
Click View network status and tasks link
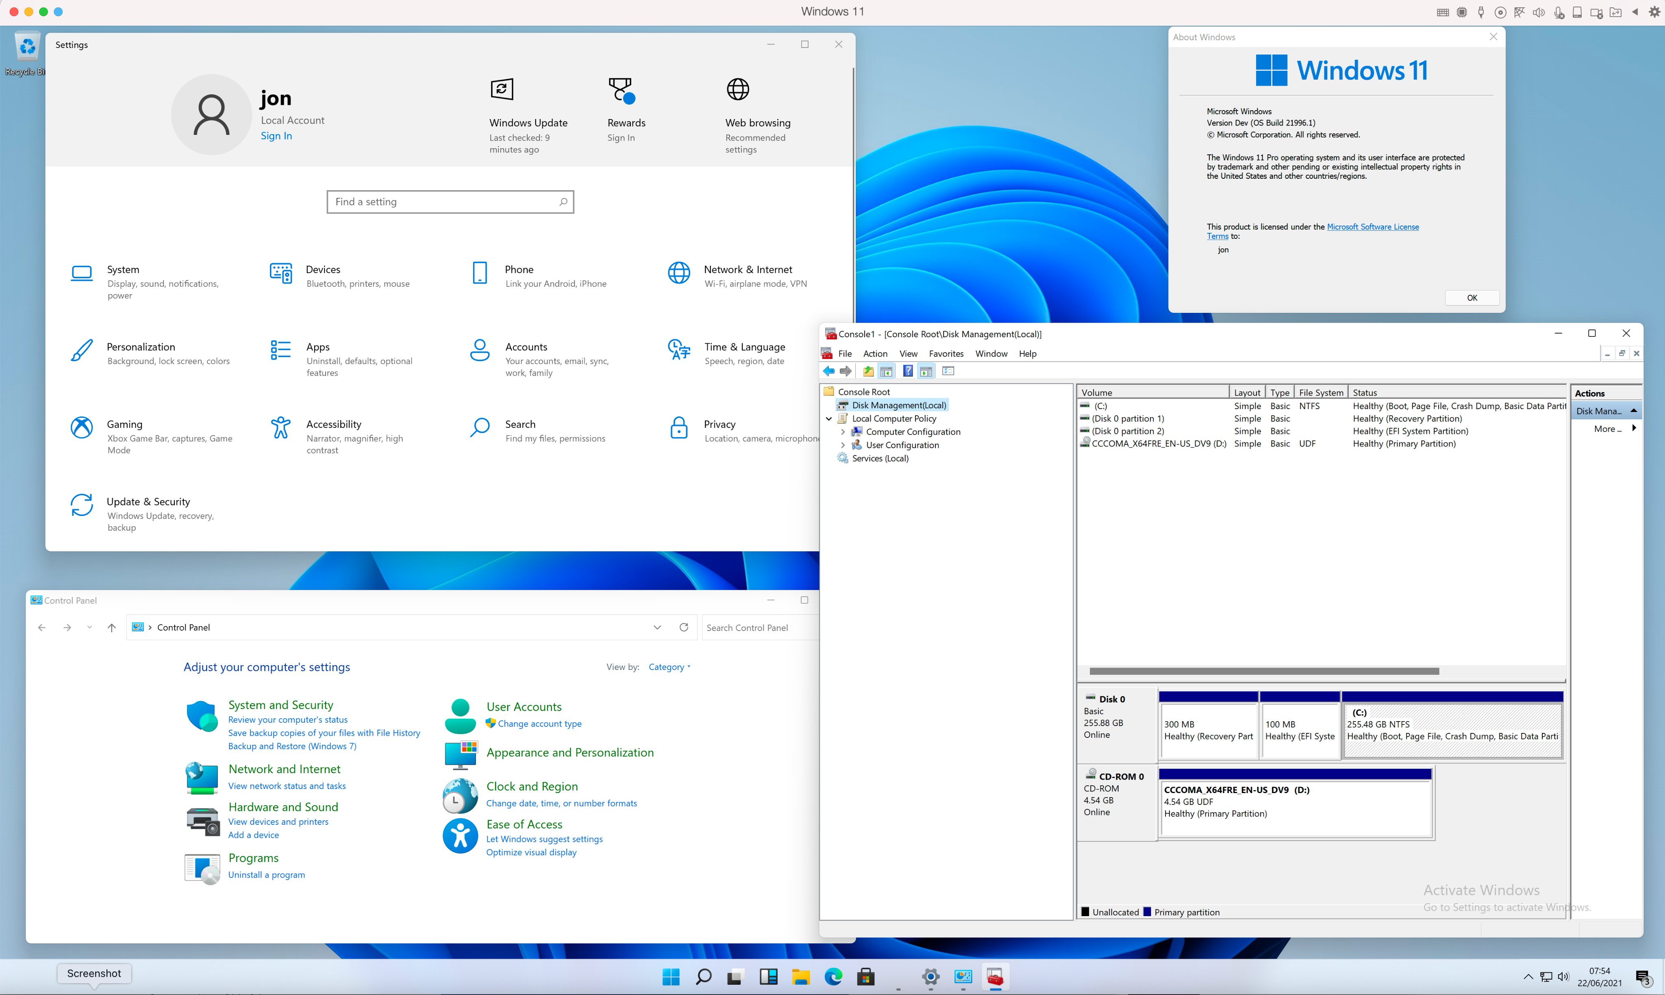(287, 786)
